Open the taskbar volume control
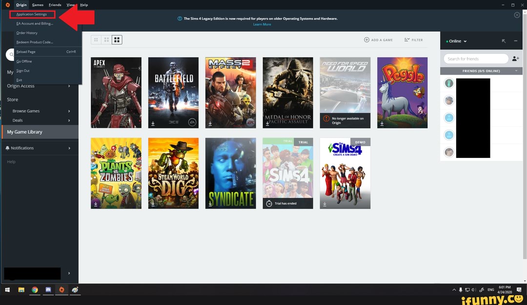 click(474, 290)
